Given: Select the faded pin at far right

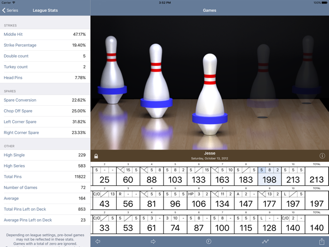Looking at the screenshot, I should pyautogui.click(x=307, y=70).
